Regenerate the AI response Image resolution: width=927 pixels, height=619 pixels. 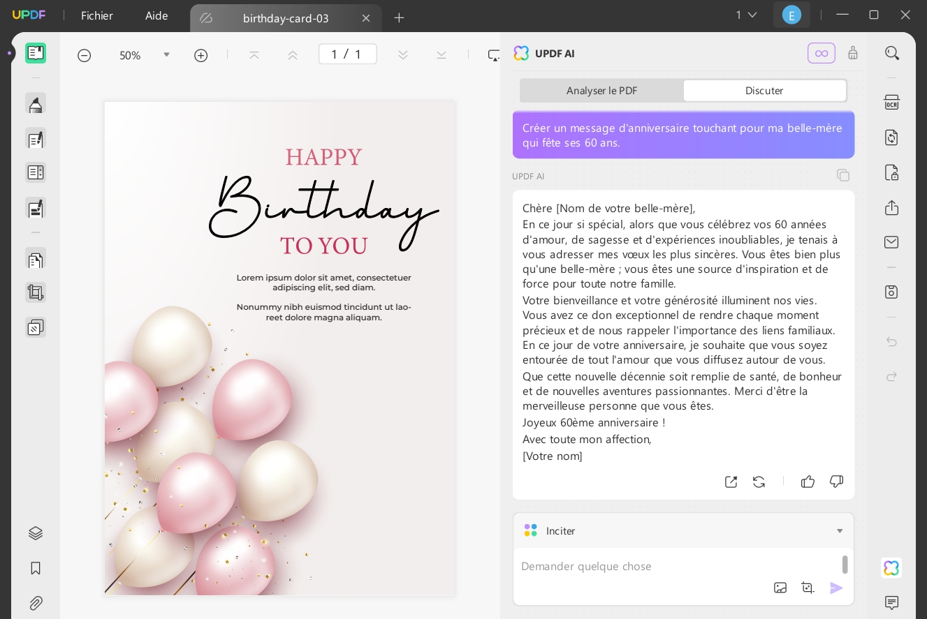pos(759,482)
